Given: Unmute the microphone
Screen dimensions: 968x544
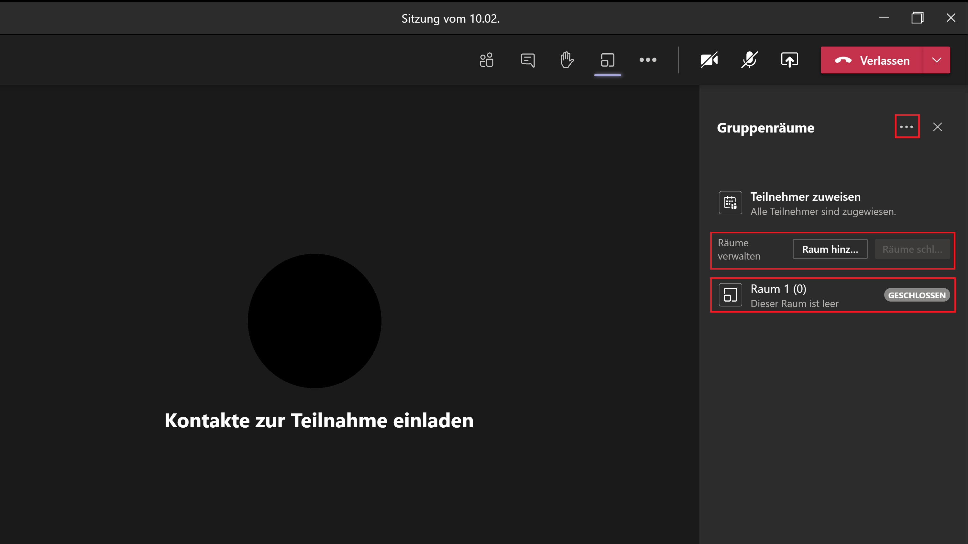Looking at the screenshot, I should [749, 60].
